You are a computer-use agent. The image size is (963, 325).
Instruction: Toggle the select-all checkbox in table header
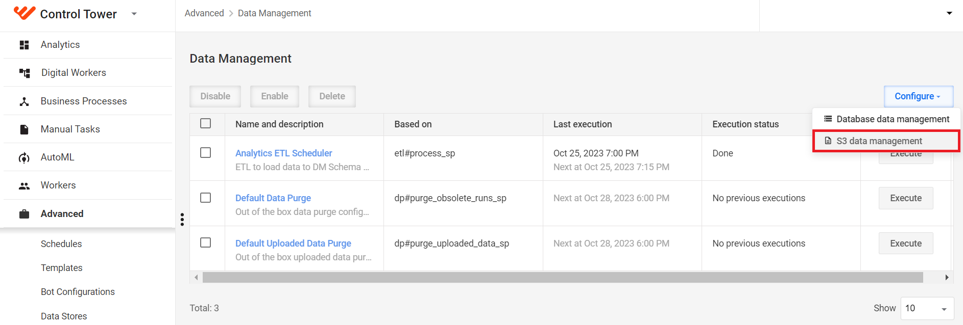206,124
